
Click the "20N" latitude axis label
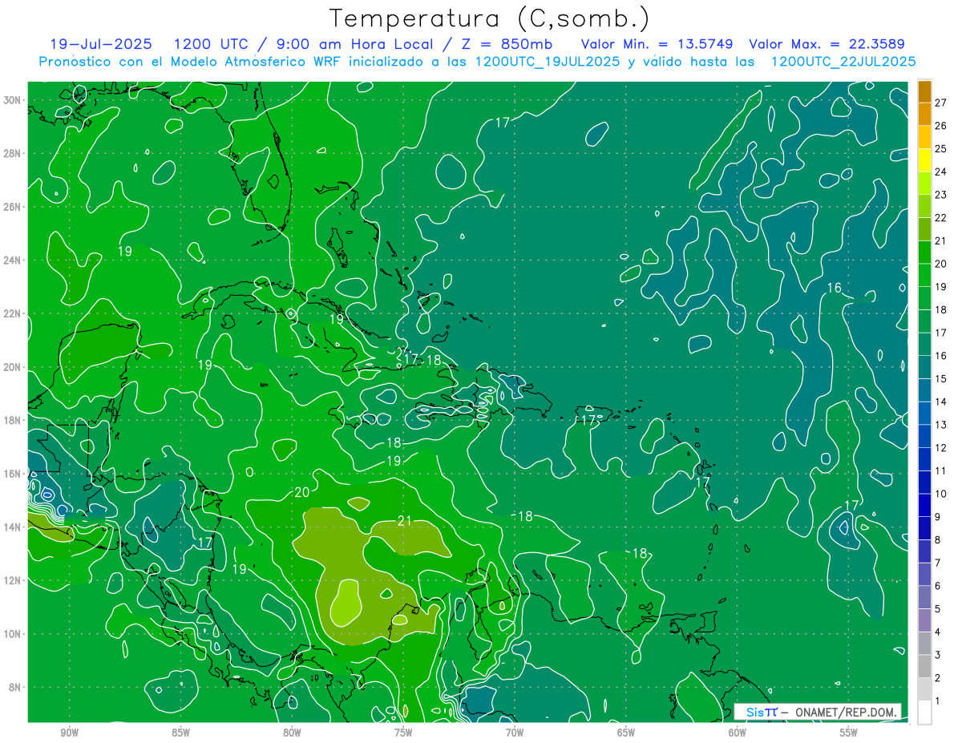tap(13, 367)
